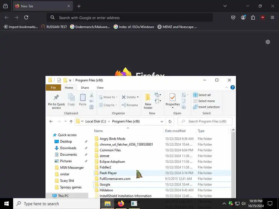Reload the Firefox page
Viewport: 279px width, 209px height.
[x=26, y=17]
